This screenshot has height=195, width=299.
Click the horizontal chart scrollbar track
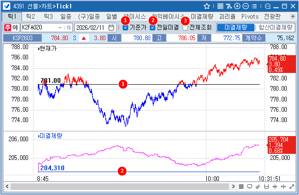point(117,187)
